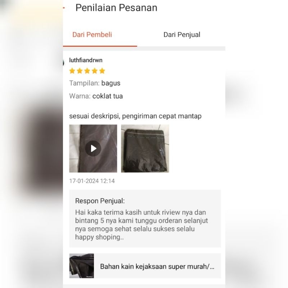Viewport: 288px width, 288px height.
Task: Click the Warna coklat tua variation line
Action: (x=96, y=96)
